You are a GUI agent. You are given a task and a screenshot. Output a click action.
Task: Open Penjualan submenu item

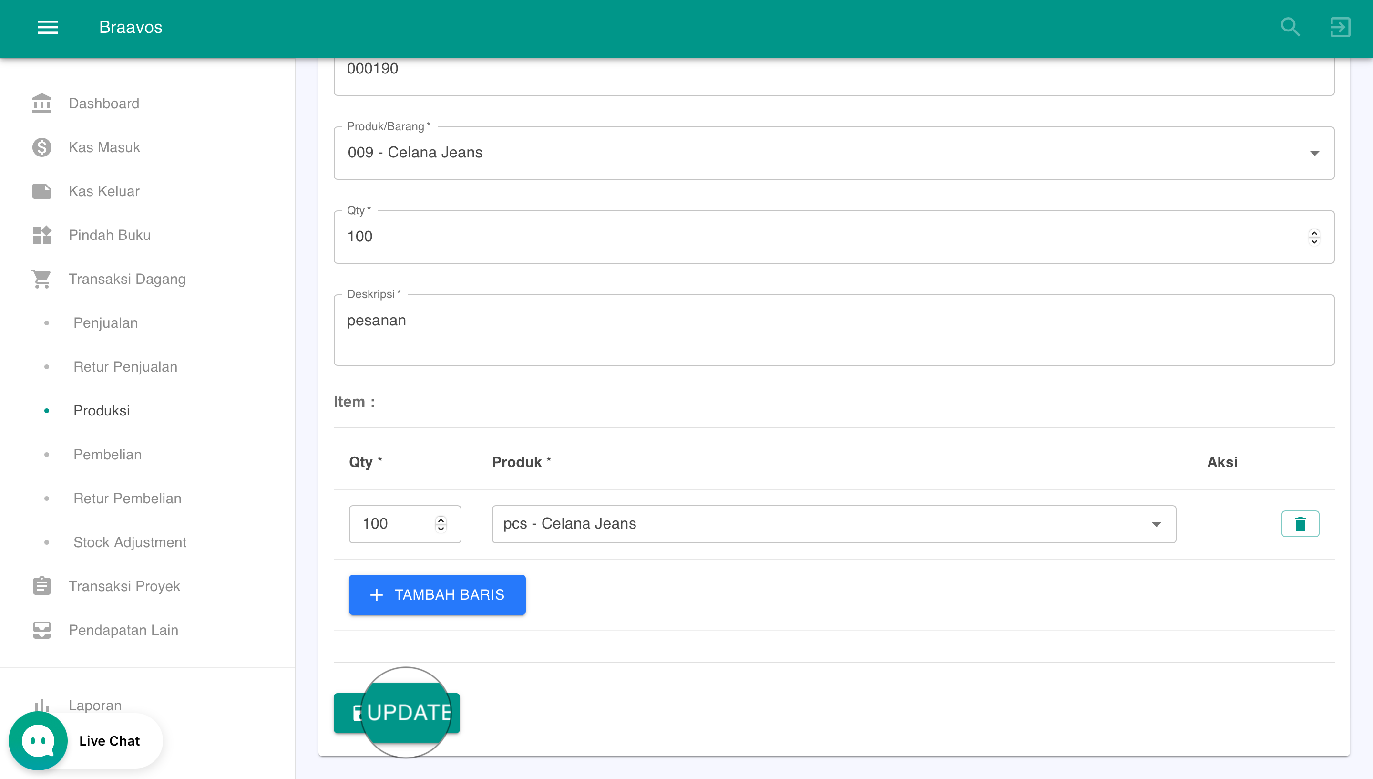point(105,322)
